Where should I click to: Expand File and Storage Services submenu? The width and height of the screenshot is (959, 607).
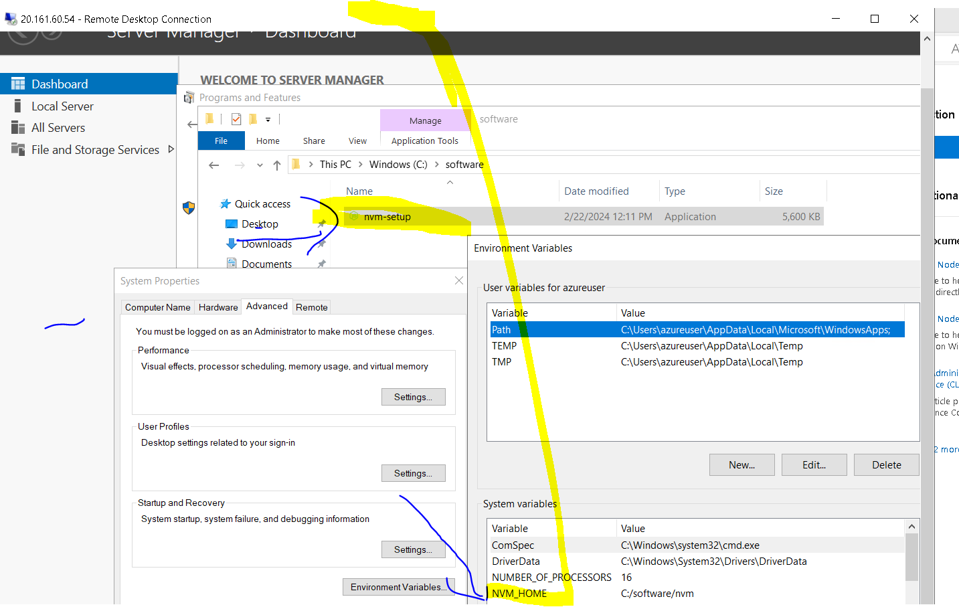coord(171,149)
